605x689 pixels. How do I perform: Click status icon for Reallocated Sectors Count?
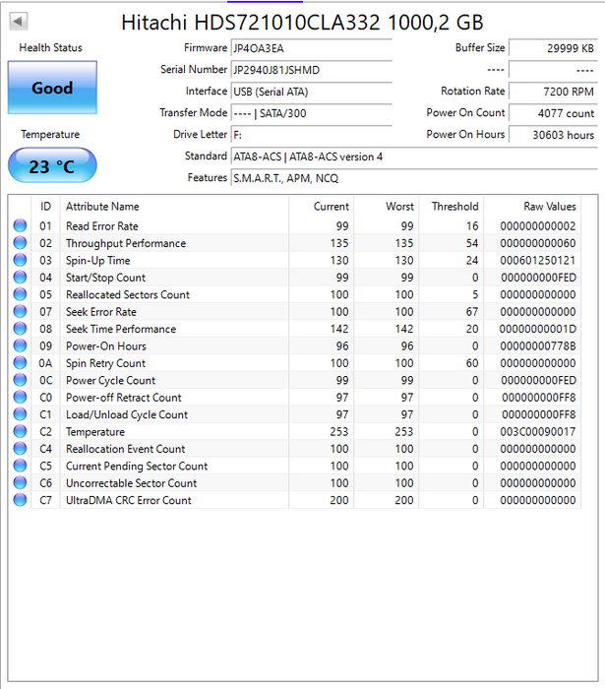pos(20,295)
